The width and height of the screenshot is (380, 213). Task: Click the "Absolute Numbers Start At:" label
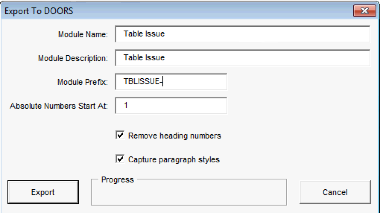(59, 106)
